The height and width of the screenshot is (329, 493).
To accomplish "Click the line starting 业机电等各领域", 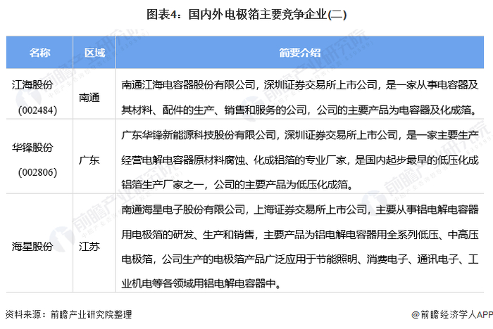I will click(201, 284).
